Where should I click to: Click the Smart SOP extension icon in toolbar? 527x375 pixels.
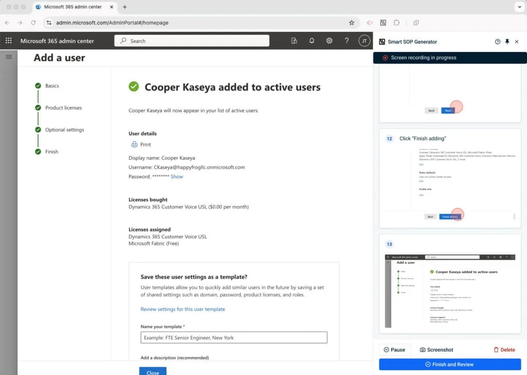383,23
